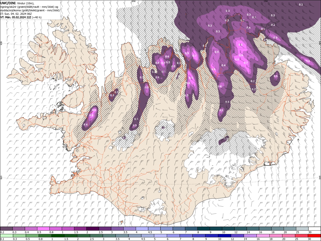Select the 9 swatch in the lower blue scale
Screen dimensions: 321x241
tap(212, 236)
